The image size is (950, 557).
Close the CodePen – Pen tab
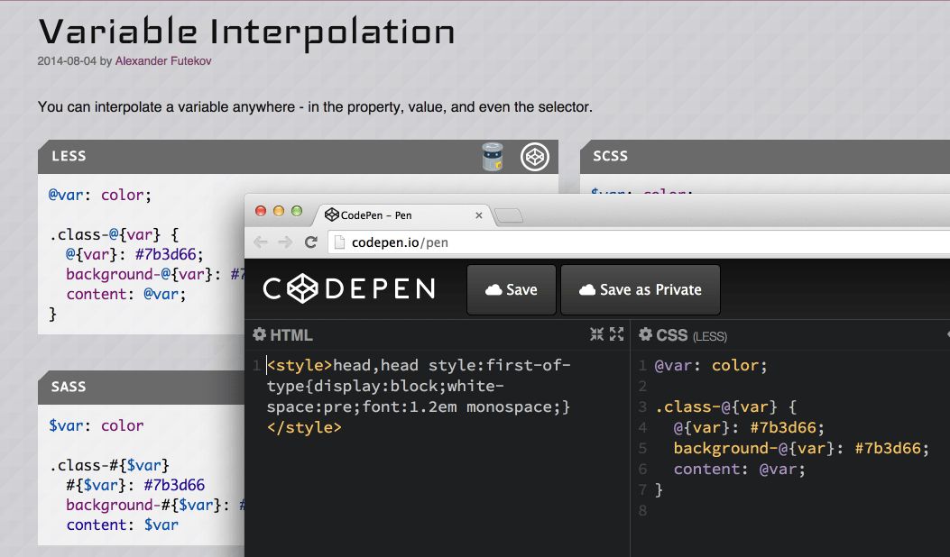click(479, 215)
